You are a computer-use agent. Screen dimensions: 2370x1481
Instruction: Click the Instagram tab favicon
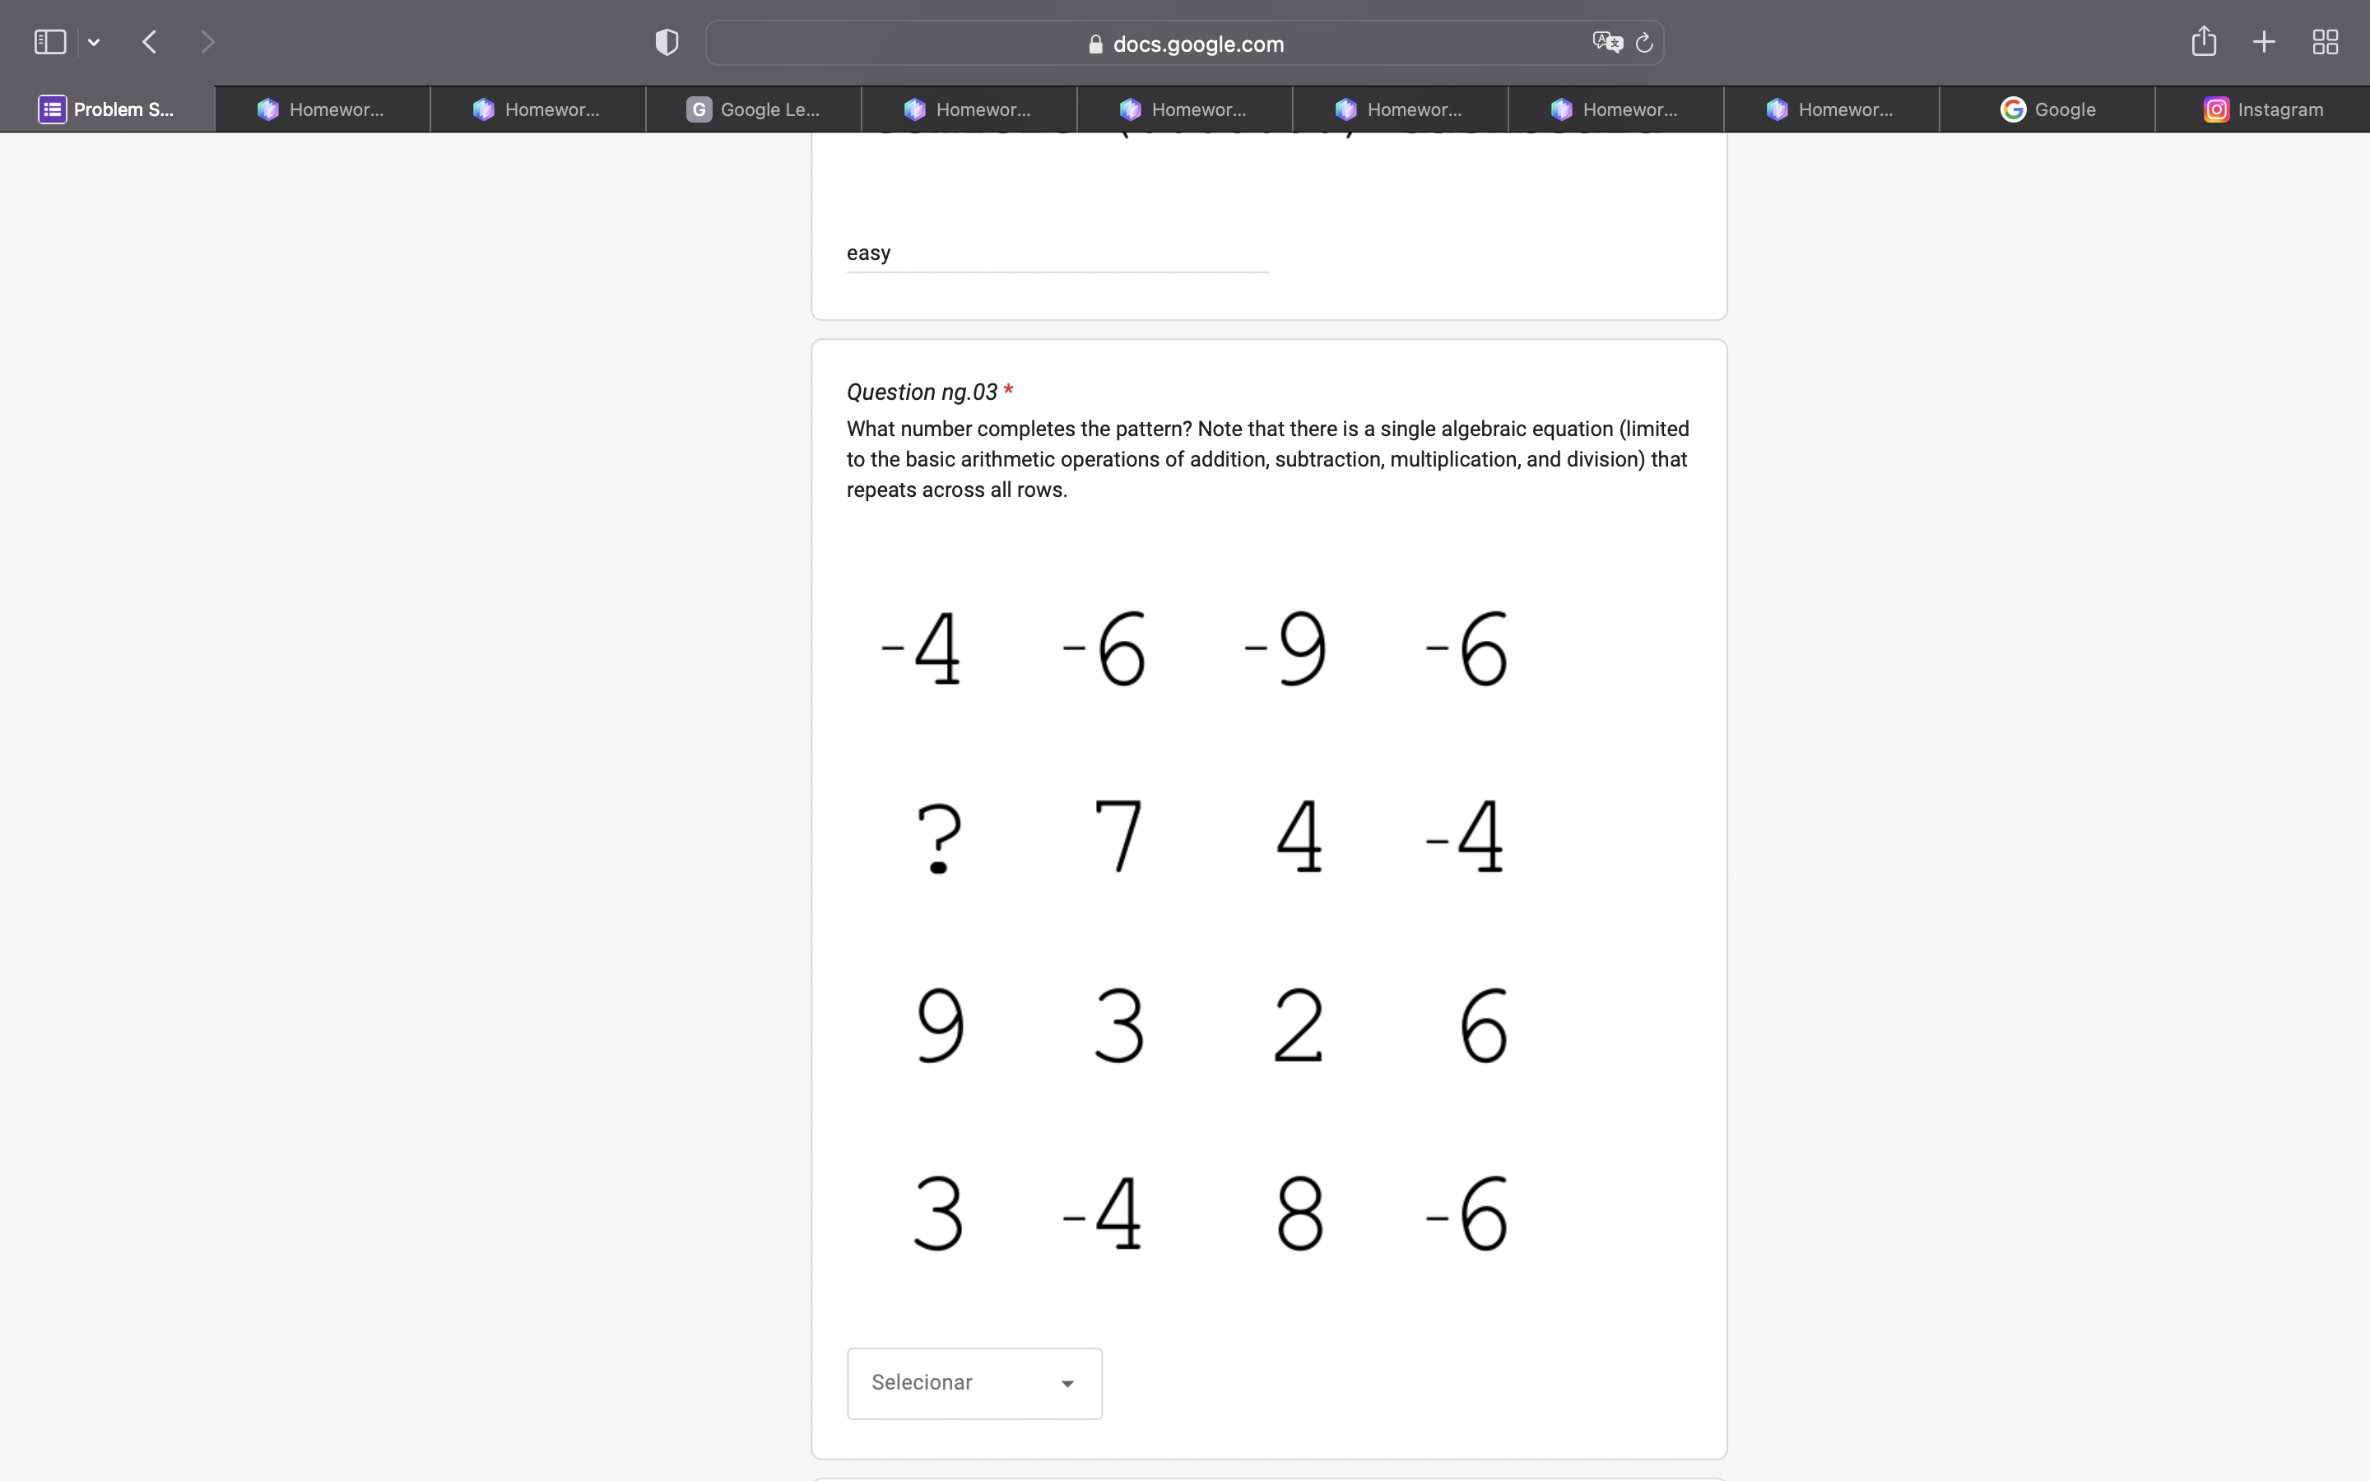(x=2216, y=109)
